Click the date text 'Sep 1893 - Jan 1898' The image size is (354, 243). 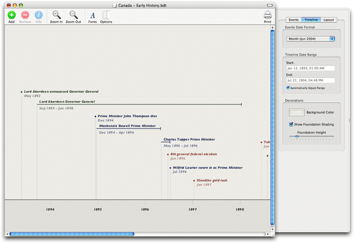pos(56,108)
